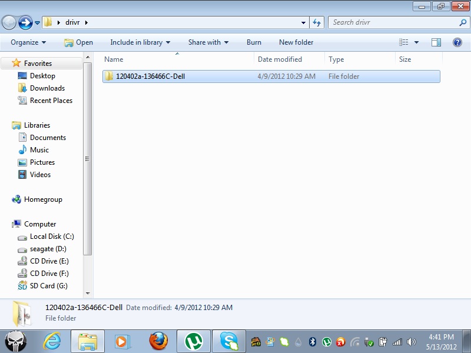Click the navigation pane scroll down arrow
The height and width of the screenshot is (353, 471).
point(88,293)
